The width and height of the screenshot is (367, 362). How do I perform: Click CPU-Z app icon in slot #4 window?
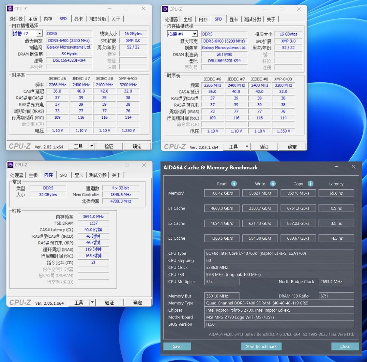[165, 9]
